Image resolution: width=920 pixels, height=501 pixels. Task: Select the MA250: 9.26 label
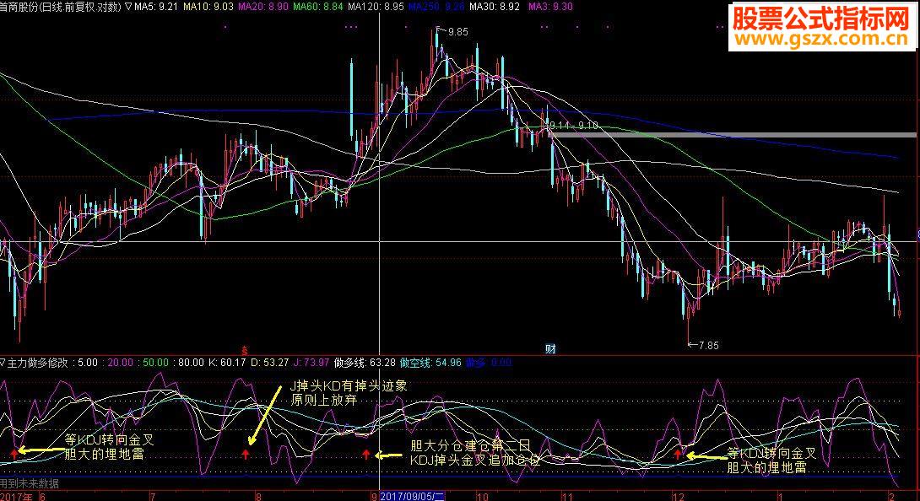[x=436, y=7]
